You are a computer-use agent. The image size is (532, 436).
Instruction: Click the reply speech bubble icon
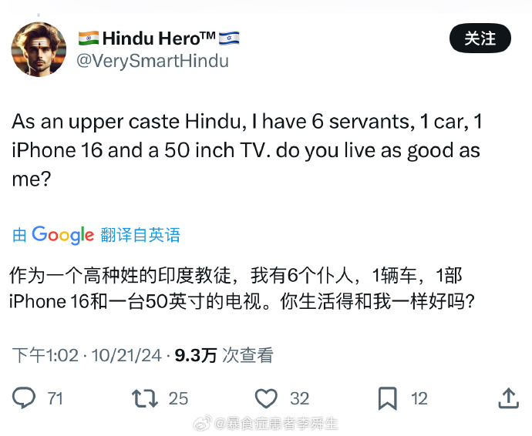pos(23,397)
